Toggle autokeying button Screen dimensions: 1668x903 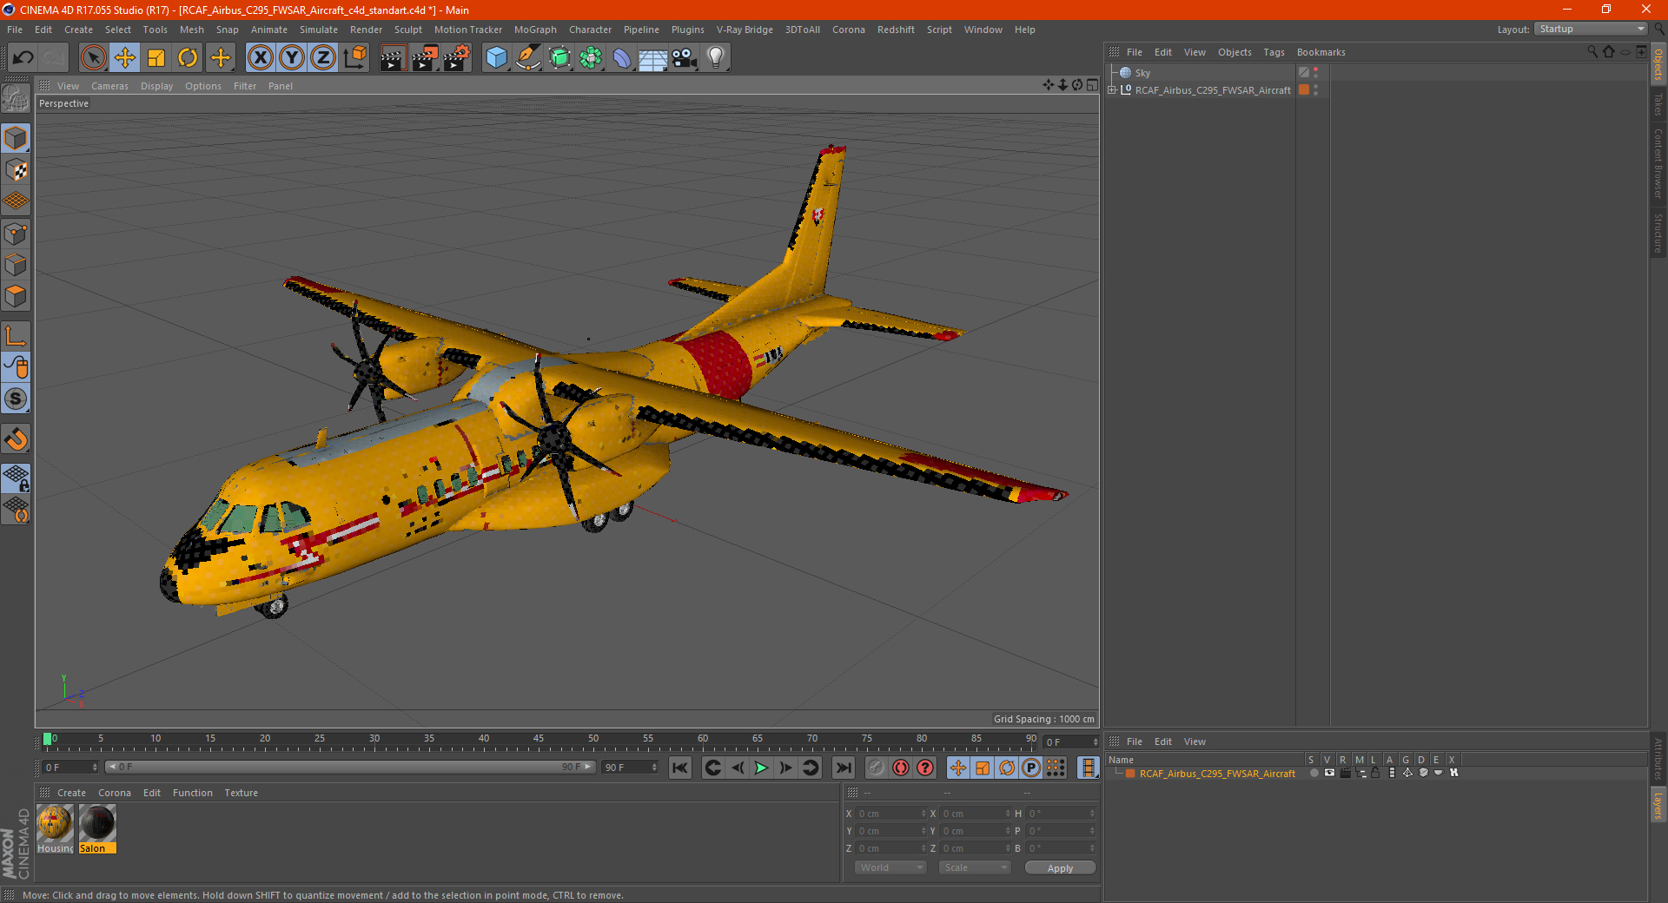(x=901, y=768)
